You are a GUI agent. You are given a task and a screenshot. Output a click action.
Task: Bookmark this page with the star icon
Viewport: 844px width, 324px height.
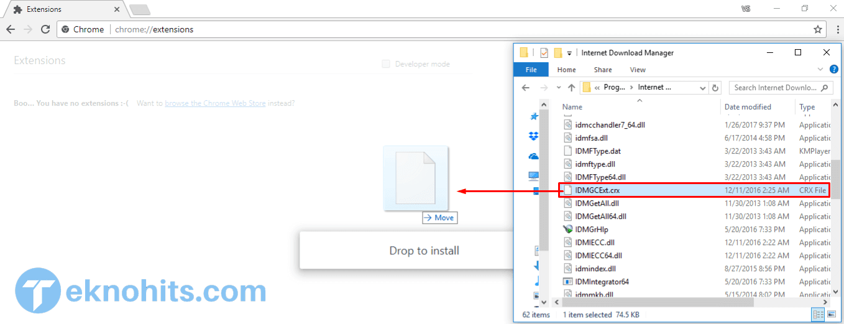tap(818, 29)
